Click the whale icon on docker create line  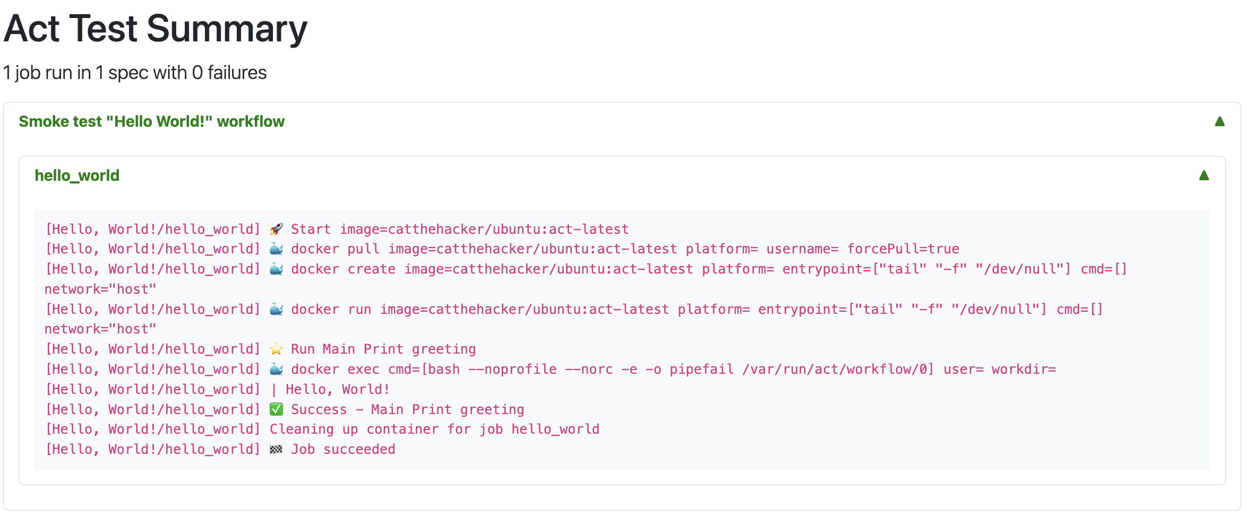click(276, 269)
